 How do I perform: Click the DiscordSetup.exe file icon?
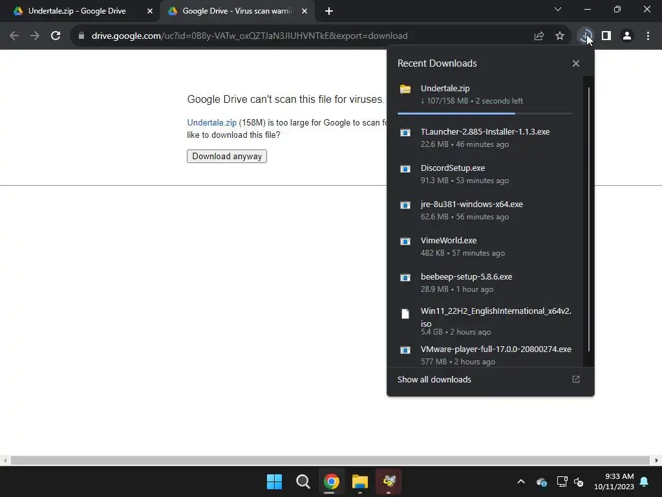pyautogui.click(x=405, y=169)
